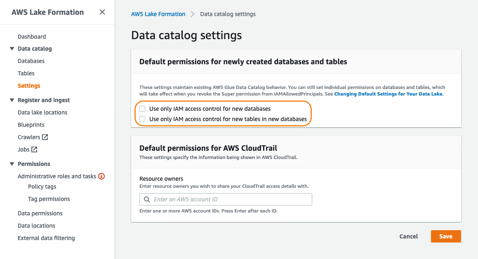
Task: Click the search magnifier icon in account field
Action: (147, 199)
